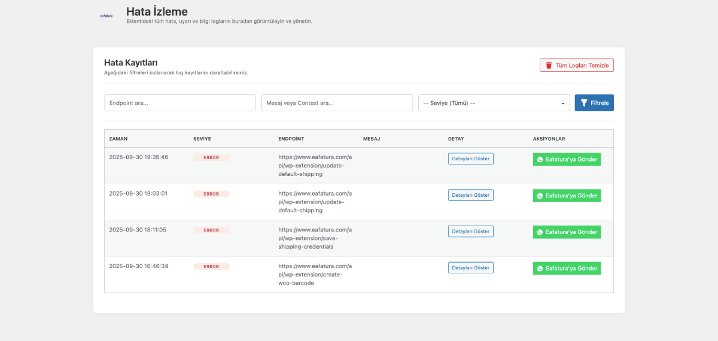Click the SEVİYE column header
The image size is (718, 341).
(202, 139)
